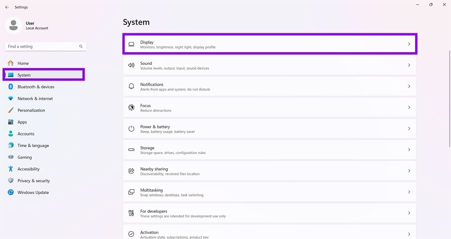Click the Personalization paintbrush icon
This screenshot has width=451, height=239.
pyautogui.click(x=11, y=110)
